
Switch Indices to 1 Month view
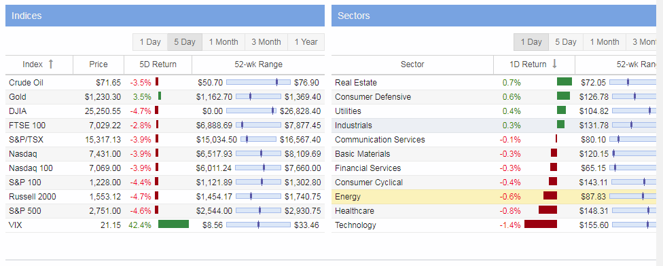(223, 42)
